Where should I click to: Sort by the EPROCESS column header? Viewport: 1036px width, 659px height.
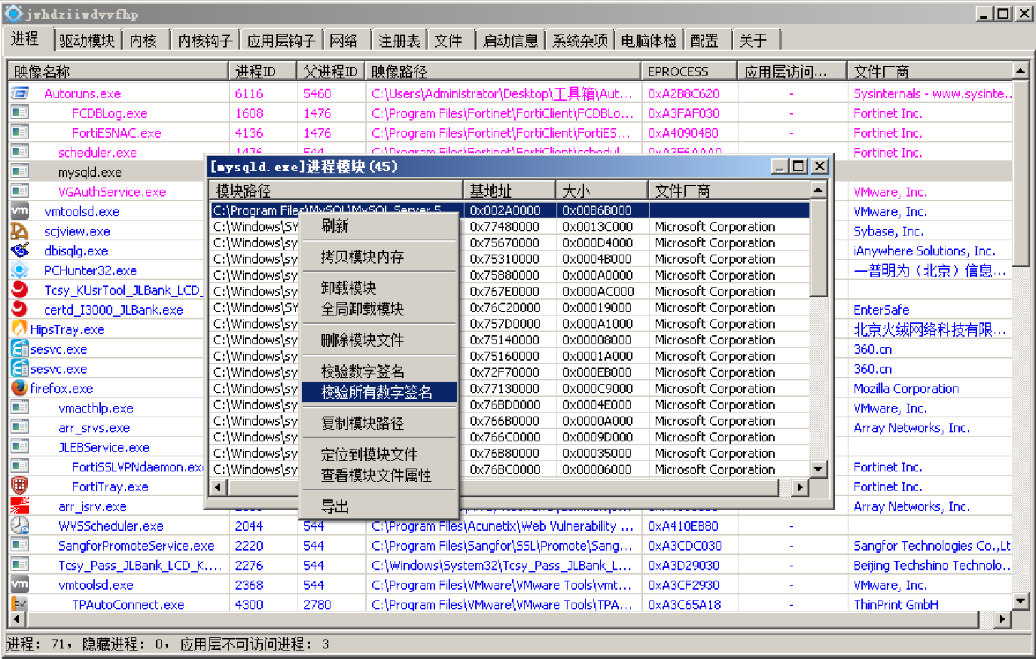[689, 71]
